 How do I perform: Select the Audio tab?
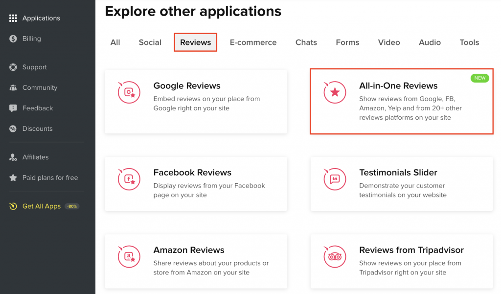pyautogui.click(x=430, y=42)
